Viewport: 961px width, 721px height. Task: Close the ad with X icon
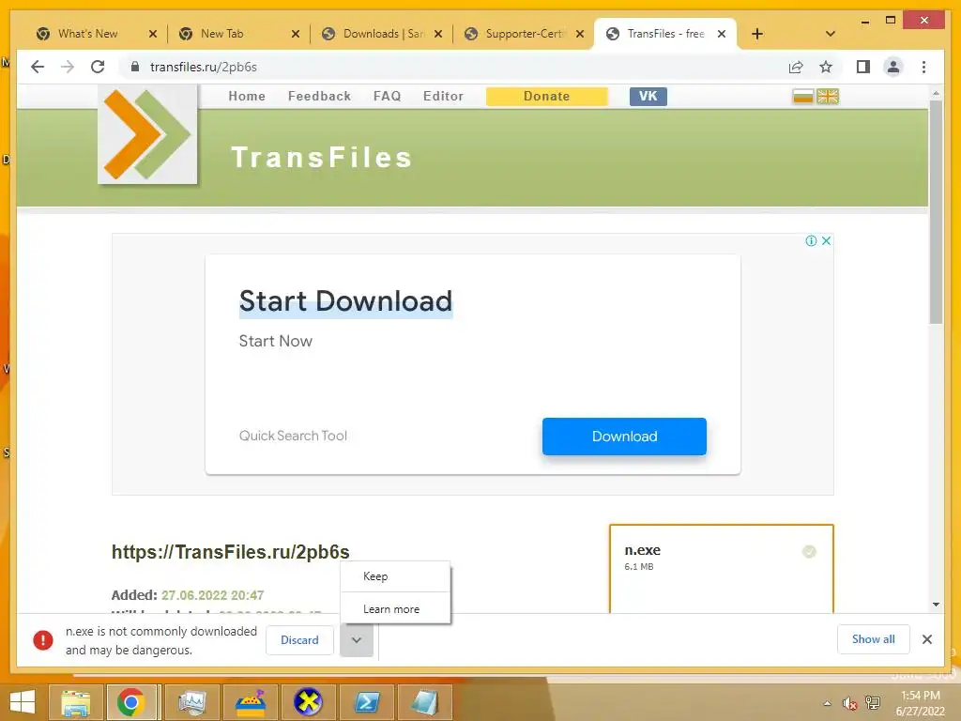tap(826, 240)
